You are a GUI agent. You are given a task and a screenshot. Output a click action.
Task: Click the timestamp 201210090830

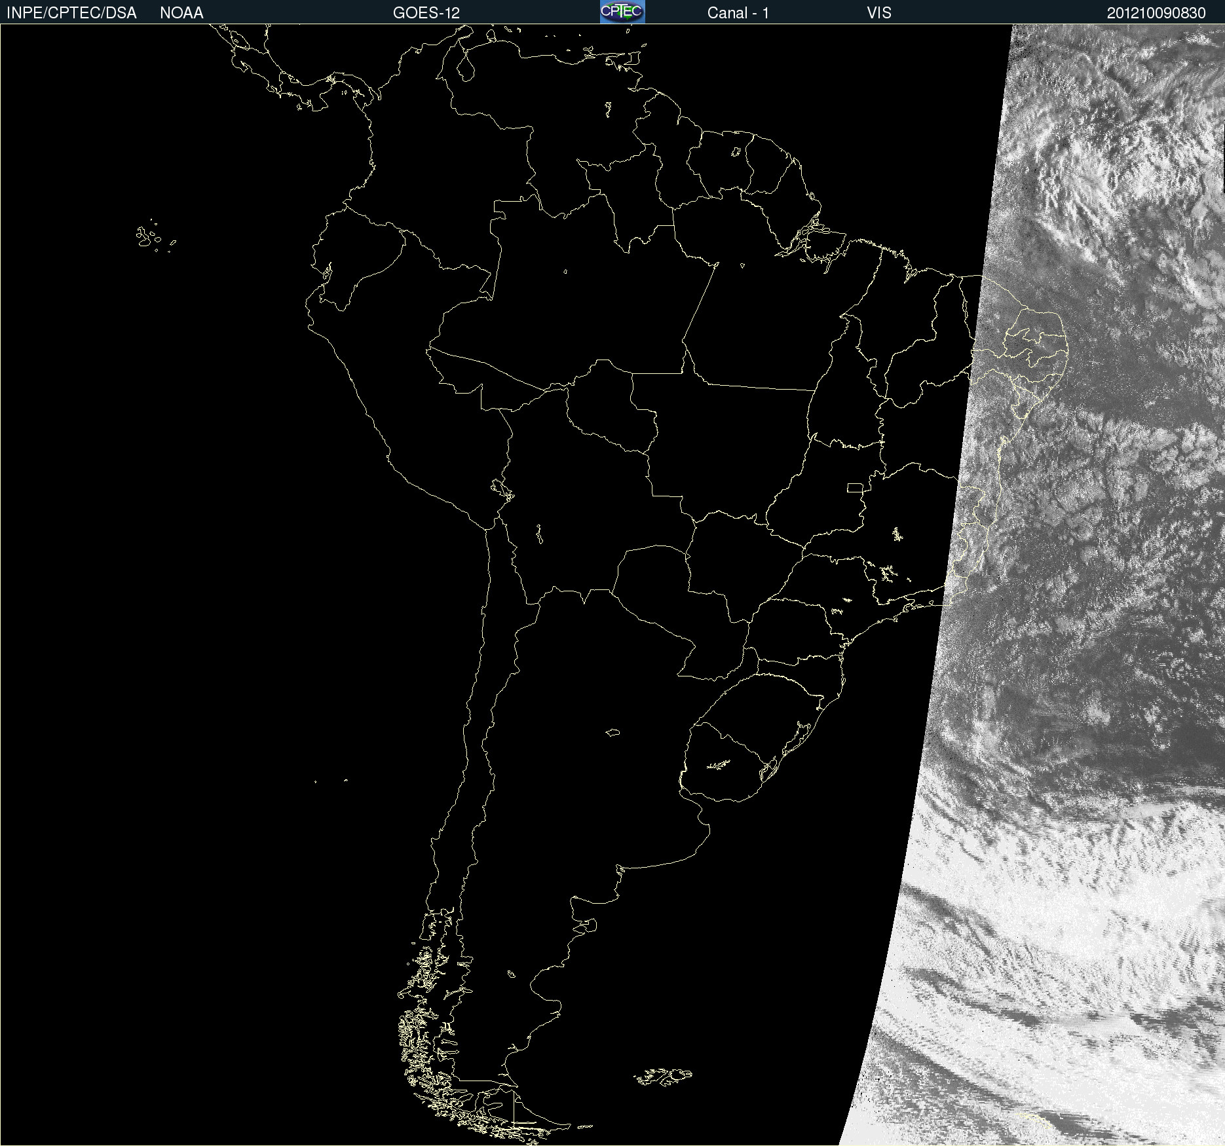tap(1156, 13)
